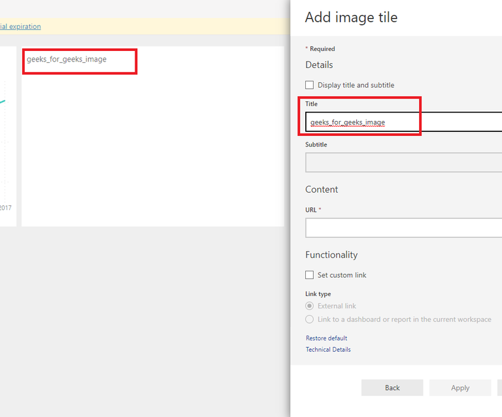
Task: Focus the Subtitle input box
Action: pyautogui.click(x=403, y=162)
